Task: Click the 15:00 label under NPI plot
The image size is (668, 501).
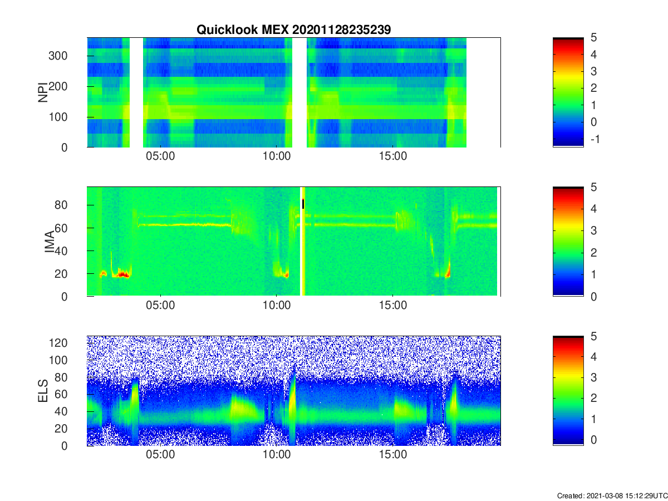Action: tap(393, 156)
